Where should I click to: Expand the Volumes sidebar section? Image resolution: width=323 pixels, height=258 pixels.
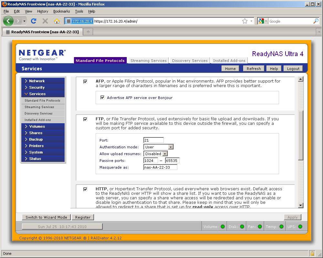43,126
